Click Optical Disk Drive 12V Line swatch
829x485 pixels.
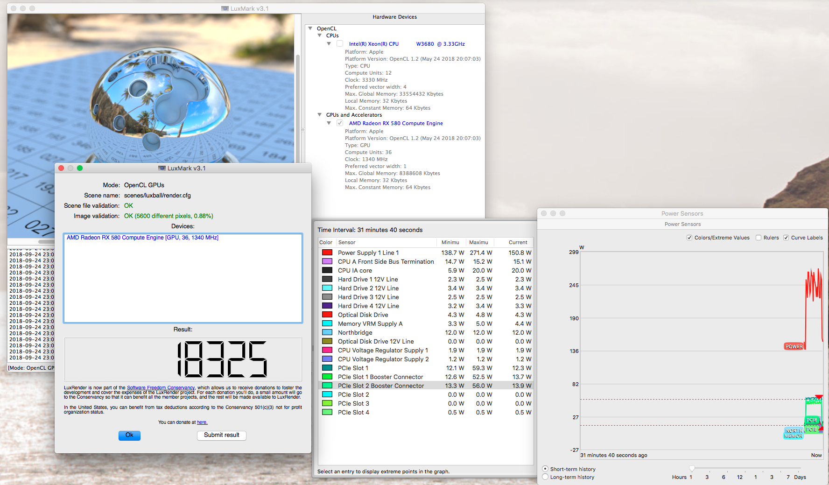point(327,341)
